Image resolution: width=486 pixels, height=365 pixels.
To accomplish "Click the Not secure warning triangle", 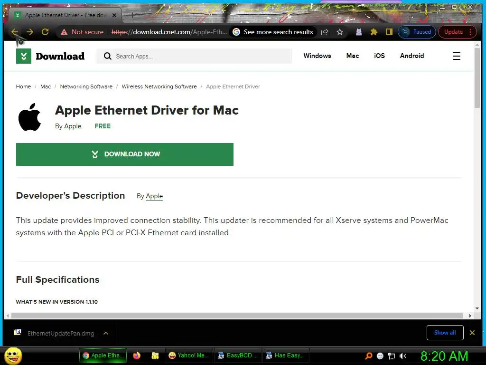I will 64,32.
